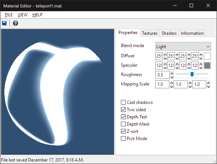Switch to the Shaders tab
Screen dimensions: 217x164
pos(169,33)
